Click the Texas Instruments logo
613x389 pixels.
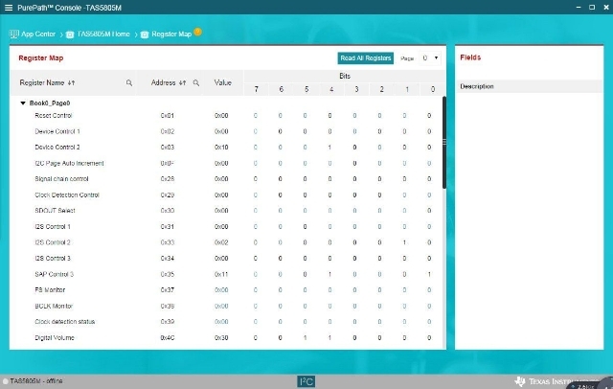click(x=556, y=381)
